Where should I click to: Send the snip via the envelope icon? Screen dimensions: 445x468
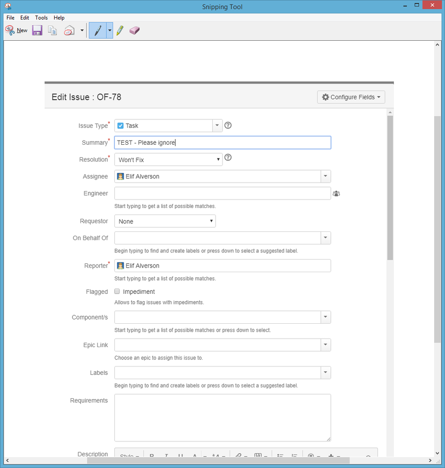(69, 30)
